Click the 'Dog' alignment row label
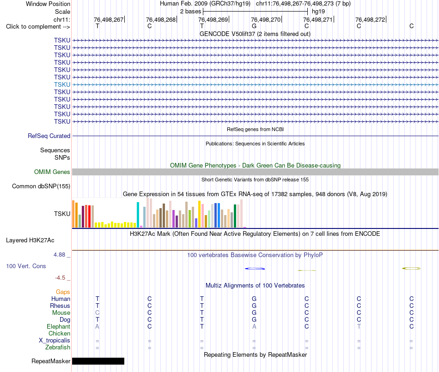This screenshot has height=372, width=439. (x=65, y=320)
